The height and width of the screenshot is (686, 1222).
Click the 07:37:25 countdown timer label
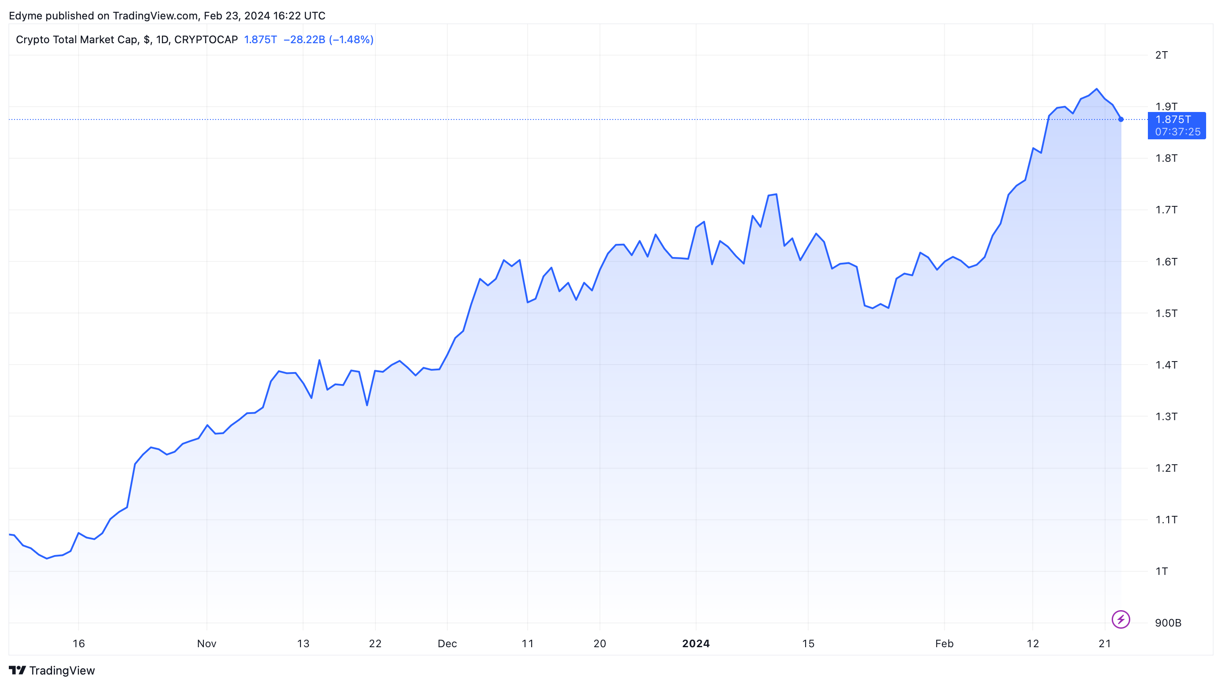click(x=1177, y=132)
